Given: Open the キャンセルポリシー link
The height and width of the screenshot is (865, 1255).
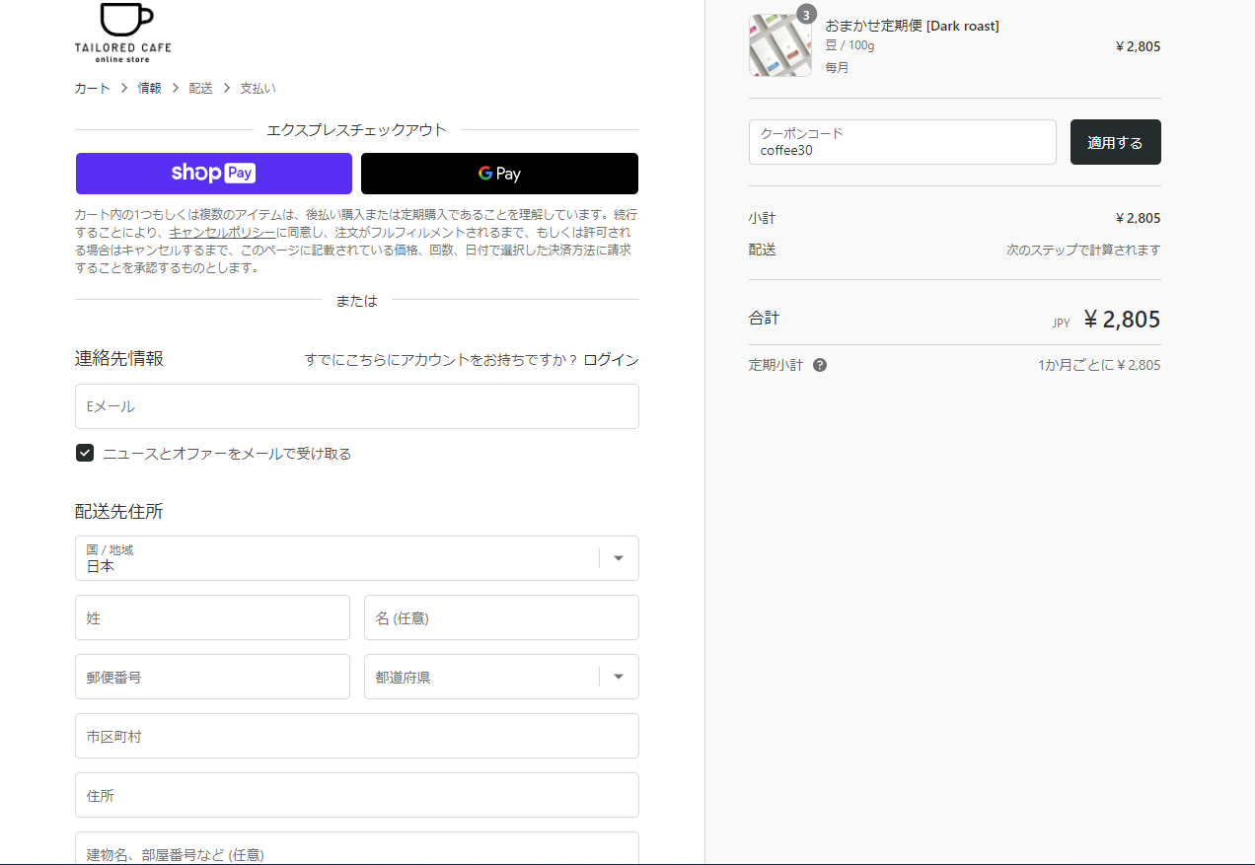Looking at the screenshot, I should click(x=222, y=233).
